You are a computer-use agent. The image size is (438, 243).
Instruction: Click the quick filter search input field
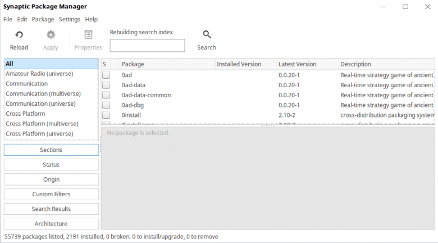point(147,46)
